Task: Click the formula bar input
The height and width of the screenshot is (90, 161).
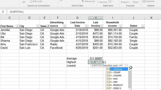Action: pyautogui.click(x=84, y=12)
